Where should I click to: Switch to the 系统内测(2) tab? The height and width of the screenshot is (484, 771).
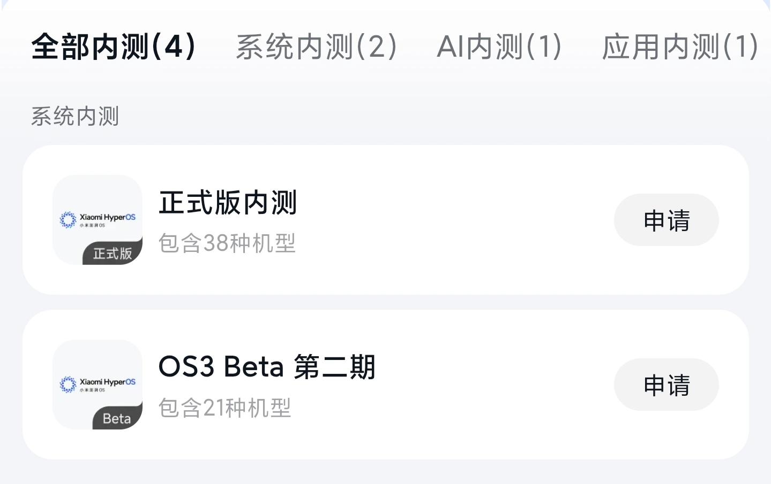coord(317,47)
